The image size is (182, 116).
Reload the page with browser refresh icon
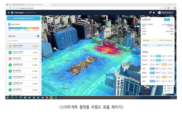click(x=11, y=8)
